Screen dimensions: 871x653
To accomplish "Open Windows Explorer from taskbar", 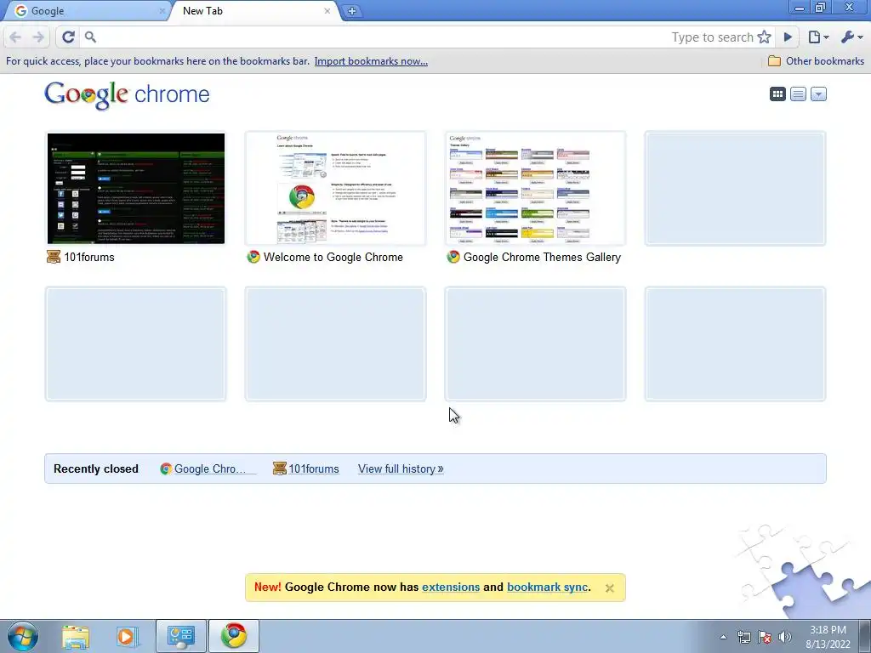I will click(x=76, y=637).
